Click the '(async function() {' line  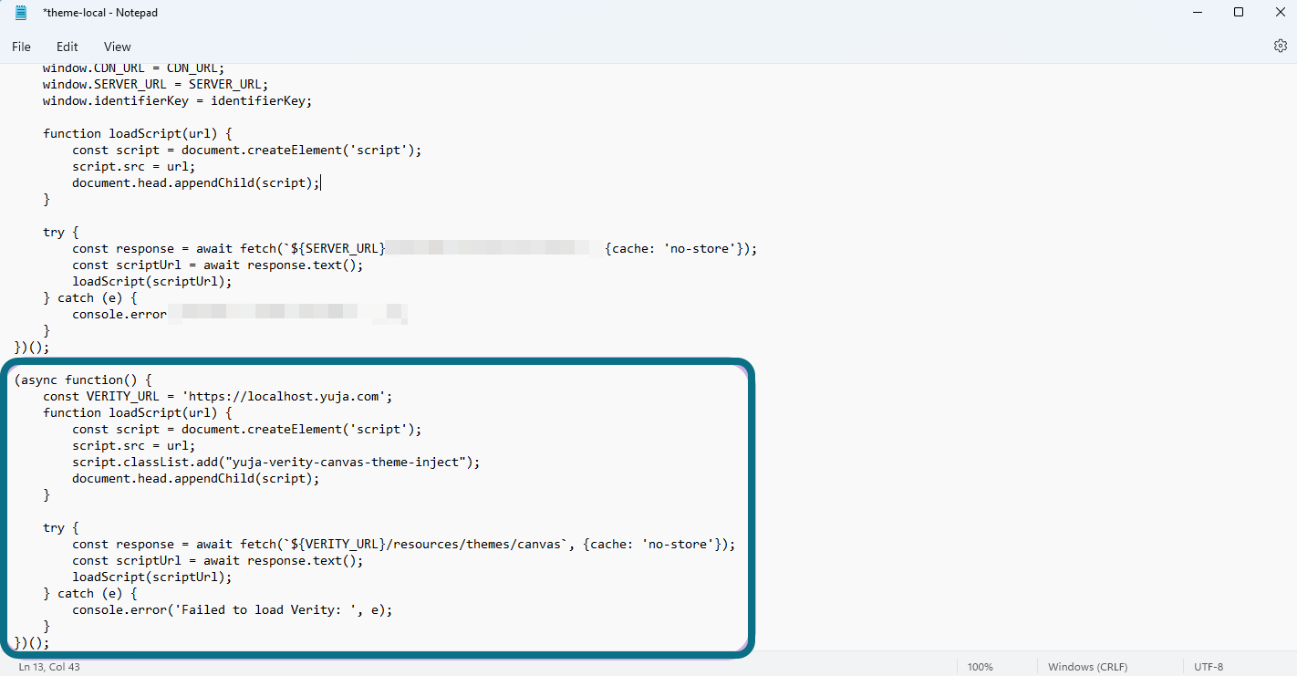[x=83, y=380]
